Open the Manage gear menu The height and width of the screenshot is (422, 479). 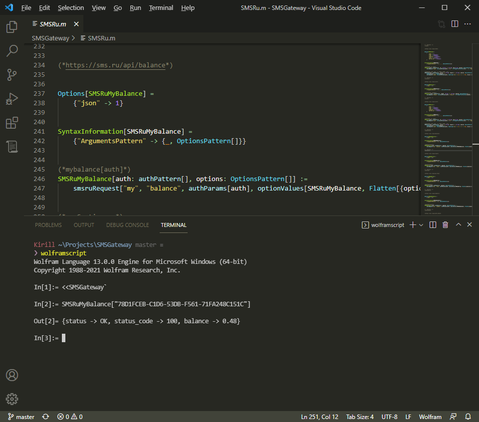click(x=12, y=399)
